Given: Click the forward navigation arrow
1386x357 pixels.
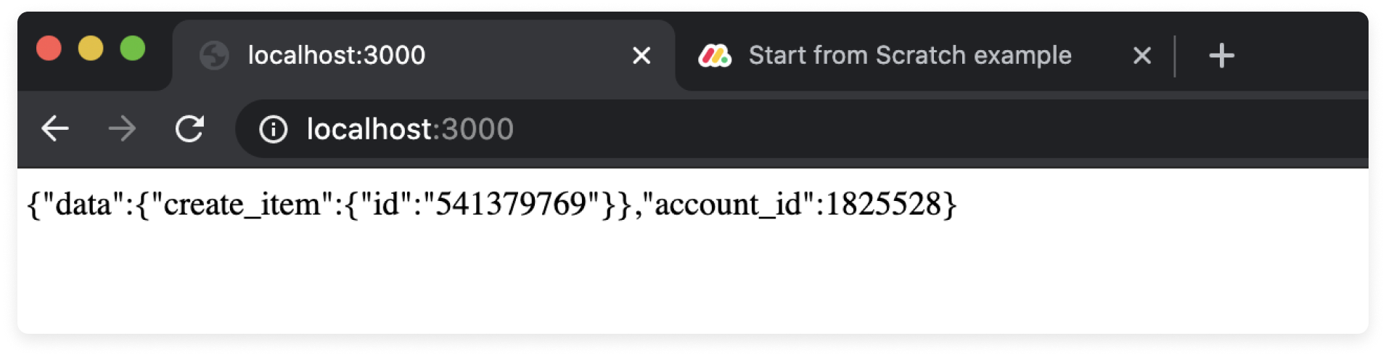Looking at the screenshot, I should click(x=122, y=129).
